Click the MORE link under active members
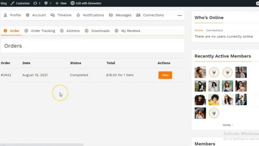The image size is (259, 146). coord(227,125)
